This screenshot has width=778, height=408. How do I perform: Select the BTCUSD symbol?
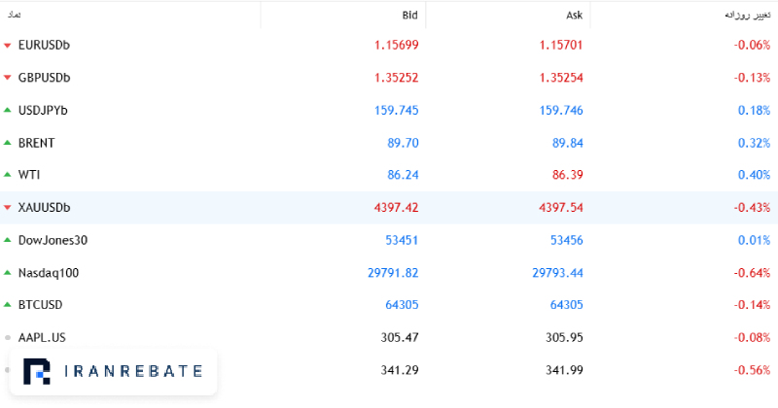point(40,305)
